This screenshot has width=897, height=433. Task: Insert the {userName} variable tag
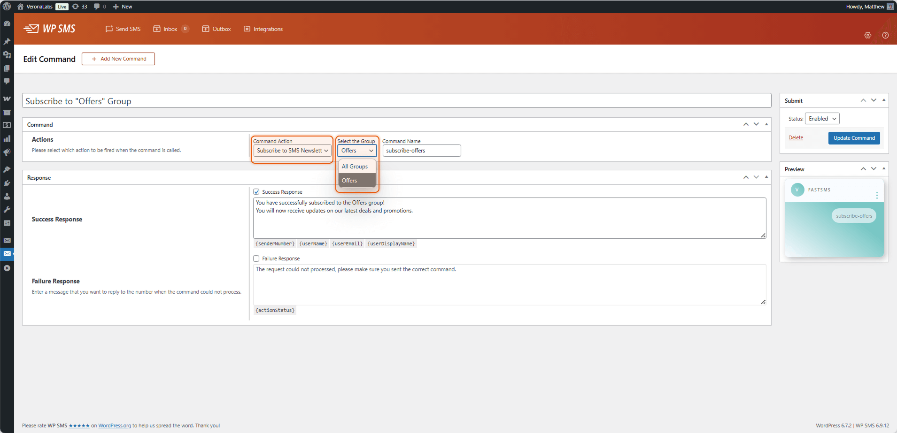click(313, 244)
